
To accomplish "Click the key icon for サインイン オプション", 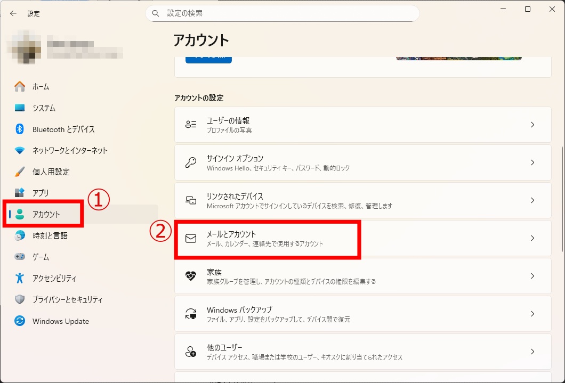I will click(191, 162).
